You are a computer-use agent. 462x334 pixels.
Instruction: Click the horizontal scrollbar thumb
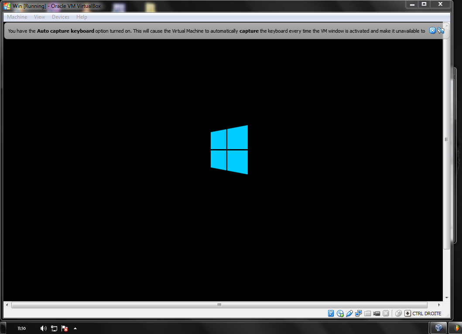tap(219, 305)
